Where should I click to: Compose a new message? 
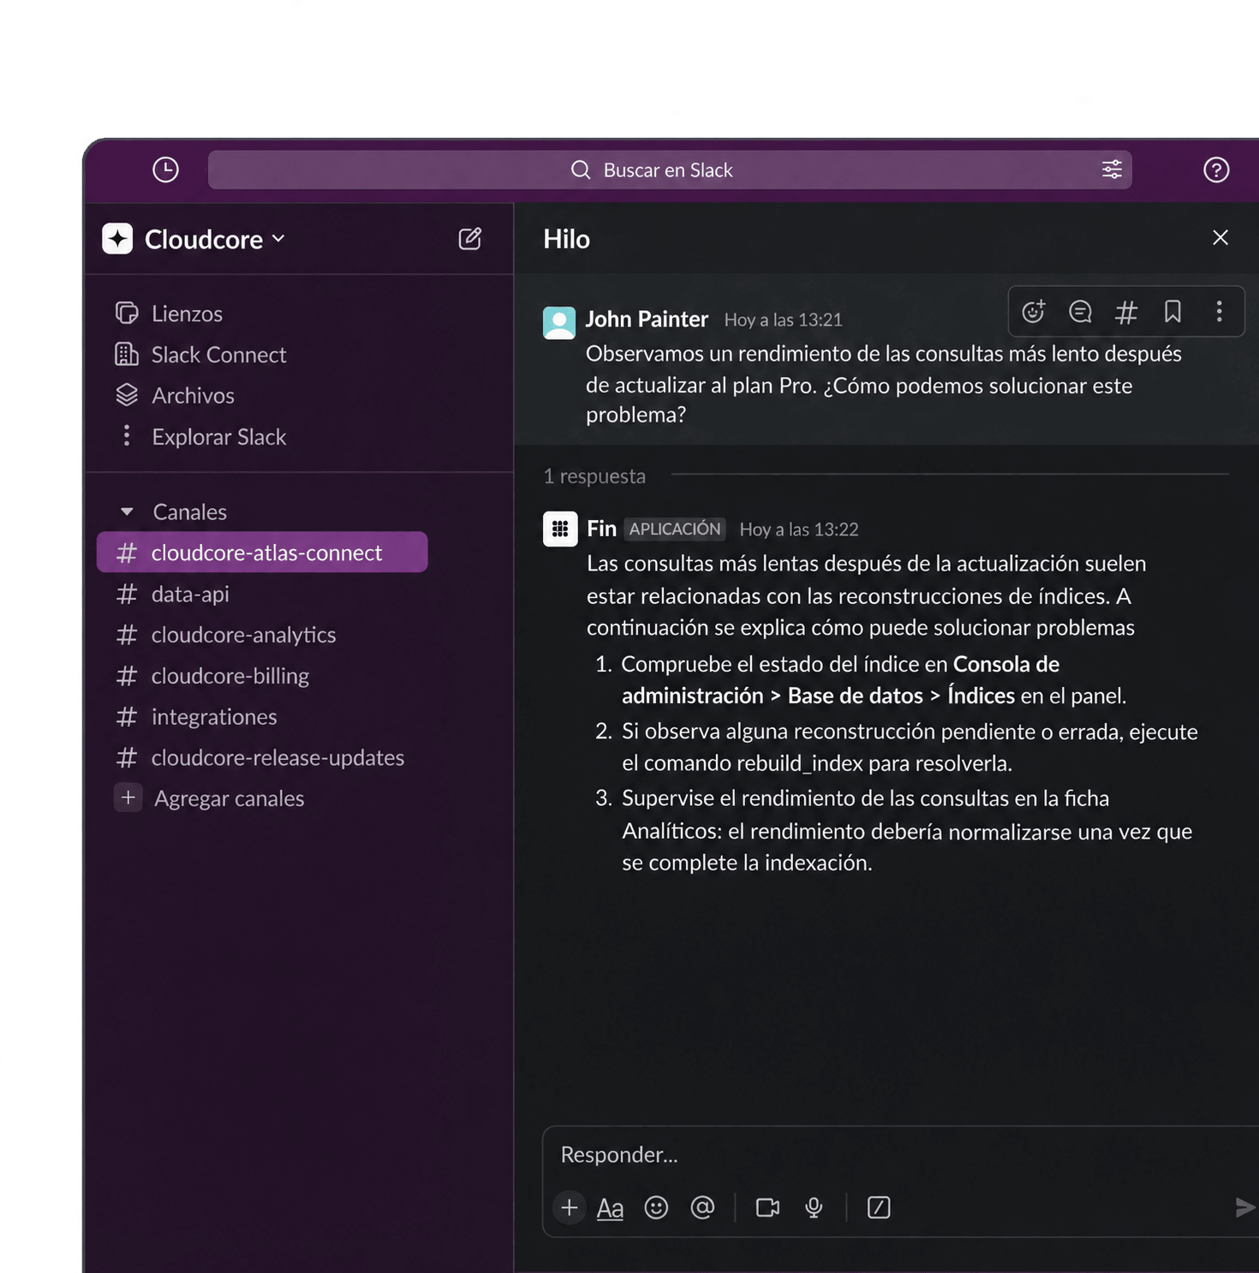point(470,238)
